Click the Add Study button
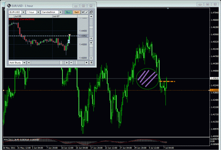 (16, 63)
